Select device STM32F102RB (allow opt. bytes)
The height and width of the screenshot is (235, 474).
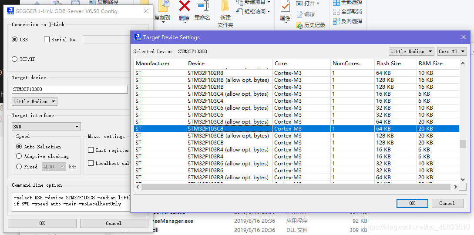pos(297,80)
